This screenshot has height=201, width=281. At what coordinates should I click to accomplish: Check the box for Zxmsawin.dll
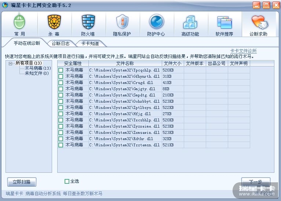pyautogui.click(x=61, y=132)
